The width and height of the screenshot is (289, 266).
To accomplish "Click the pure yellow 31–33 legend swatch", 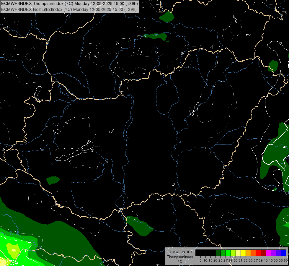I will pyautogui.click(x=243, y=253).
